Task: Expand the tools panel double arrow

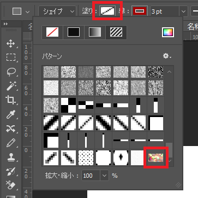Action: pyautogui.click(x=5, y=24)
